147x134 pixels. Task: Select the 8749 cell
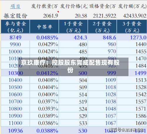[15, 37]
